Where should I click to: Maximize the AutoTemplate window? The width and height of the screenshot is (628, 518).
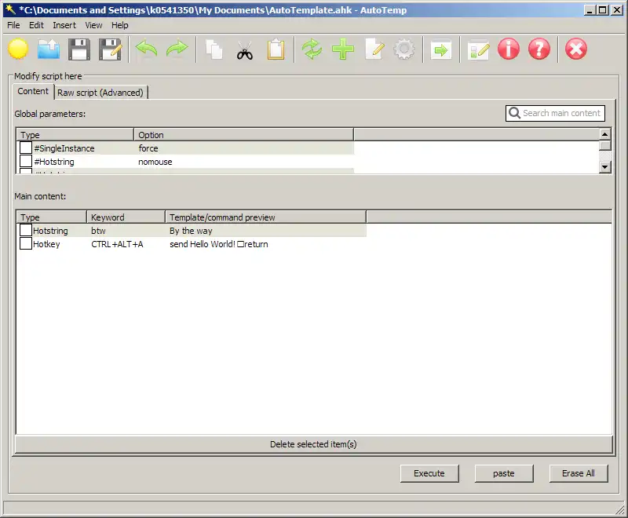(x=602, y=10)
